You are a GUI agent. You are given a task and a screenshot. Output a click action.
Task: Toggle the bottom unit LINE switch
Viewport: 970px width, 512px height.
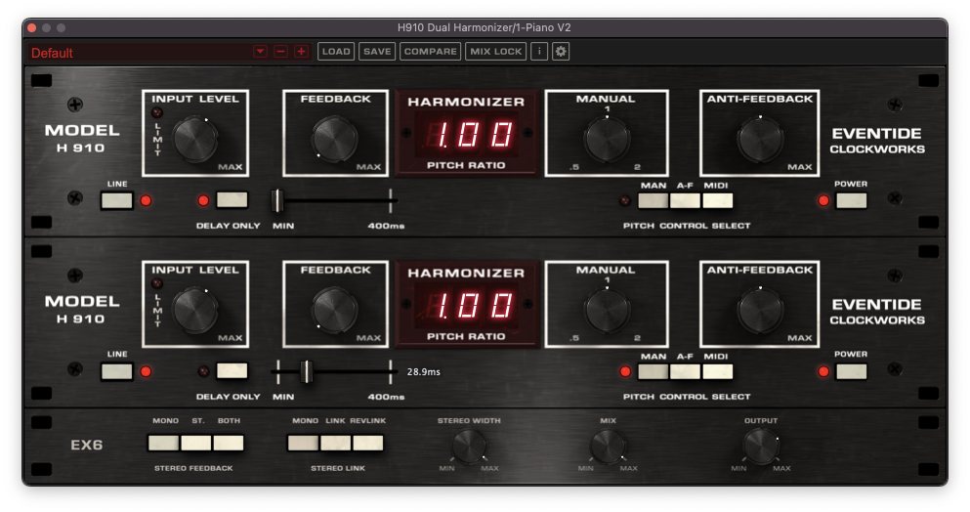117,371
